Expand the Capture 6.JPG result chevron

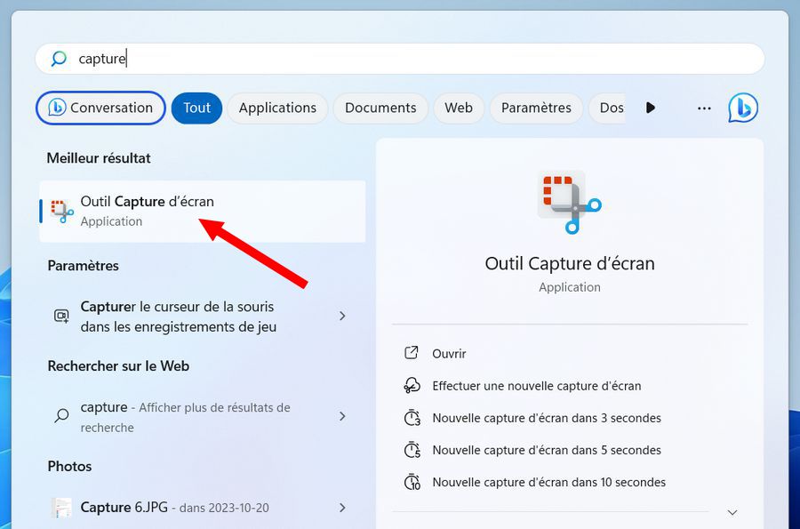(342, 508)
